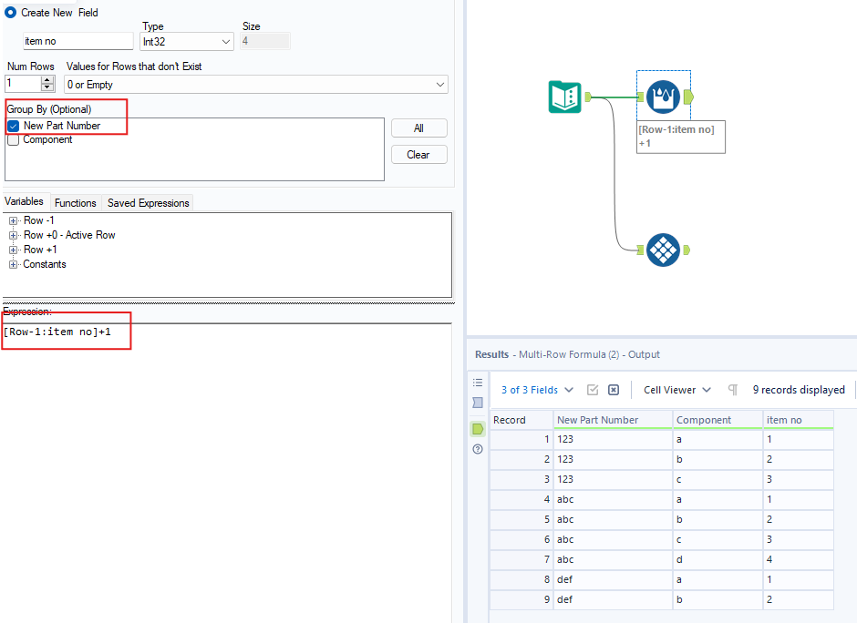Click the select-records checkmark icon in Results
The height and width of the screenshot is (623, 857).
[594, 389]
